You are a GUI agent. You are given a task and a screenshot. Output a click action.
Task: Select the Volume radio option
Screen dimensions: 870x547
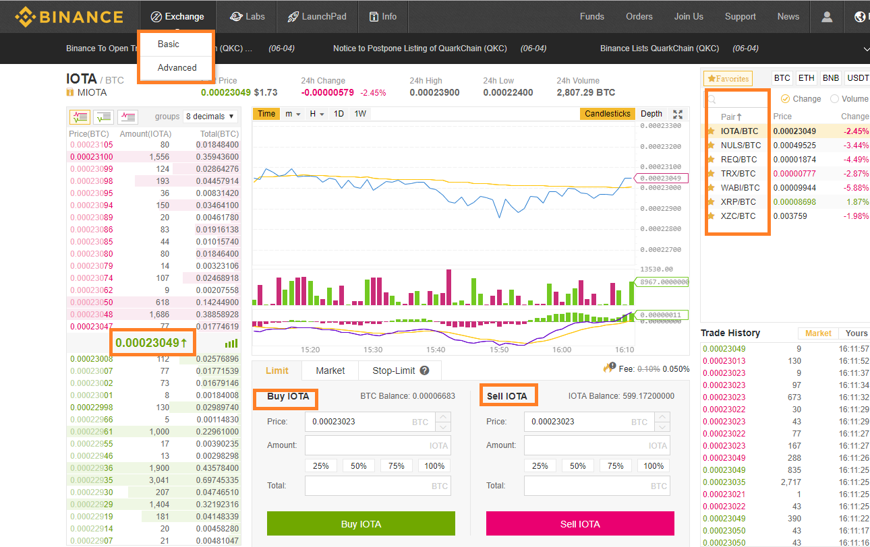834,99
